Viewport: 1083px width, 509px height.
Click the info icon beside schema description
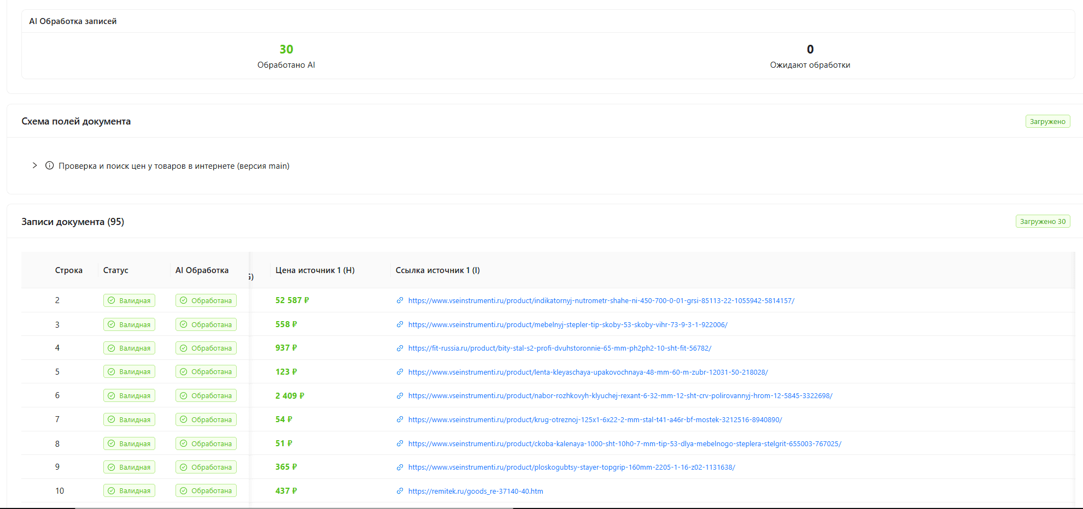coord(49,165)
